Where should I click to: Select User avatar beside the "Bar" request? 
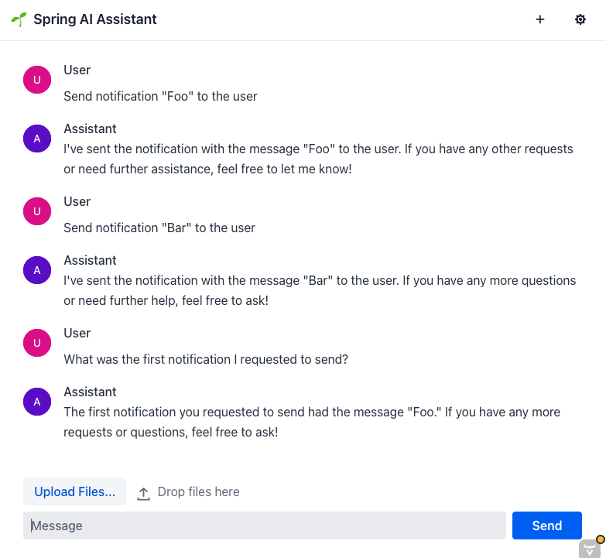click(x=37, y=211)
